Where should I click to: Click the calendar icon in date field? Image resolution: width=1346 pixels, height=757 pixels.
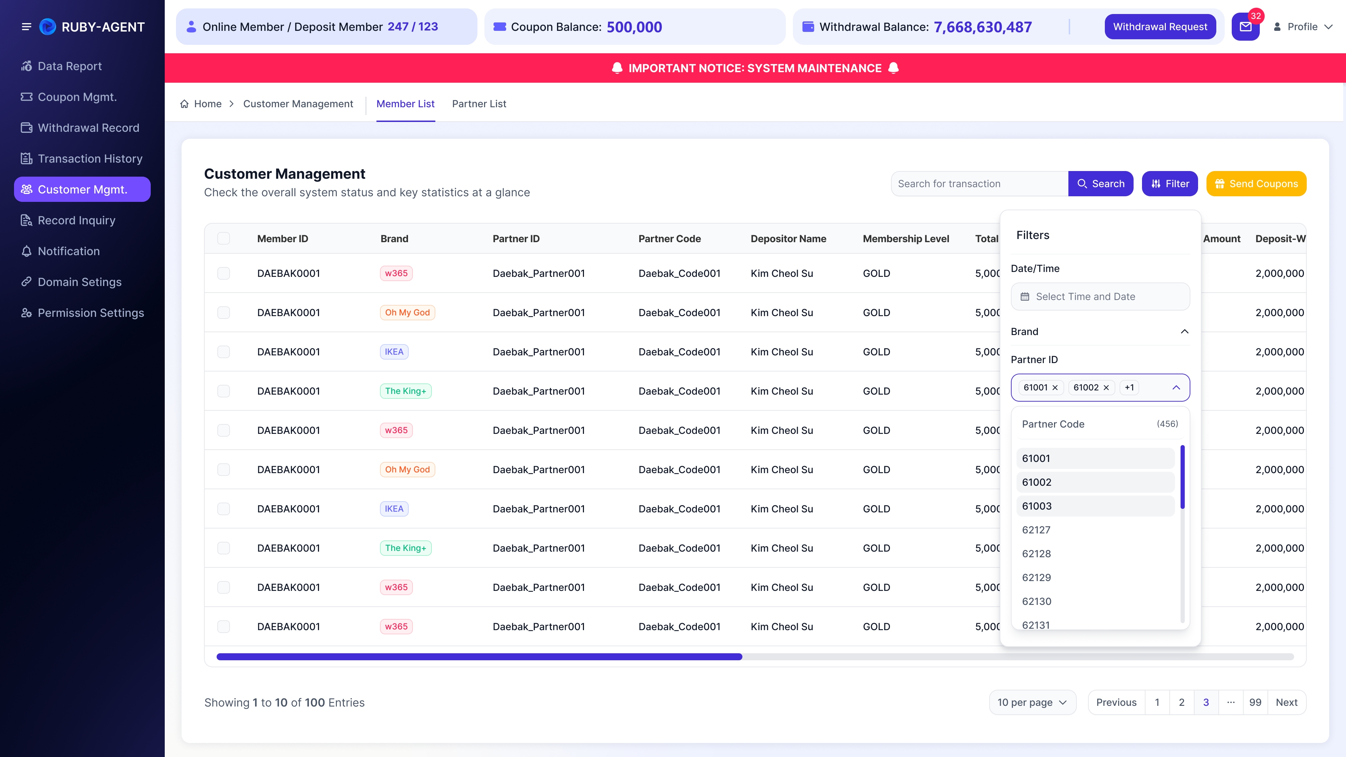coord(1025,297)
